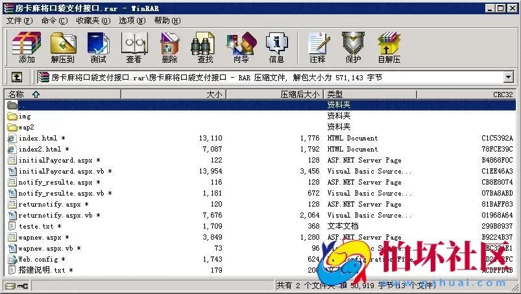521x294 pixels.
Task: Click the 注释 (Comment) toolbar icon
Action: click(x=318, y=43)
